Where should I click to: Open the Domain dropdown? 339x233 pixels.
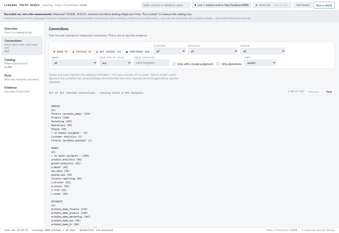coord(263,51)
